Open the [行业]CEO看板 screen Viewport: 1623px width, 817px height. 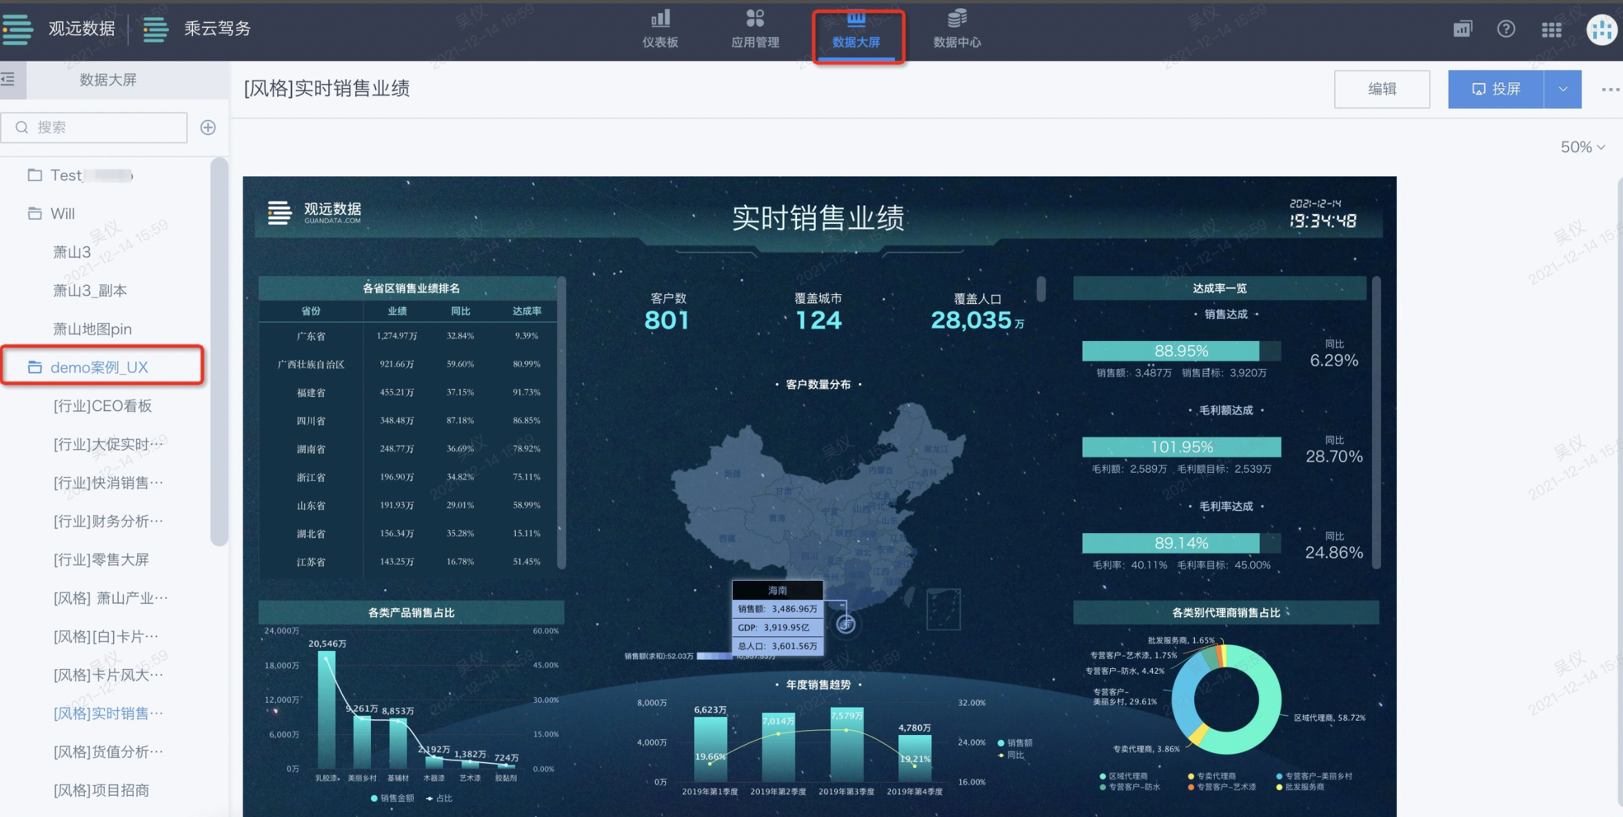tap(102, 406)
